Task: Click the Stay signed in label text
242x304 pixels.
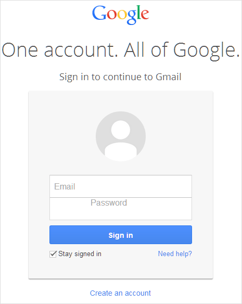Action: (80, 254)
